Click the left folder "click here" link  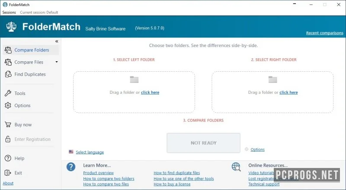150,92
